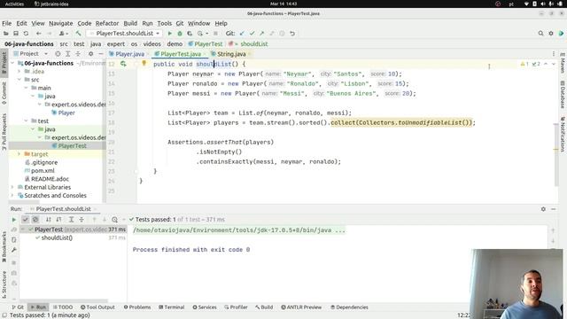Image resolution: width=567 pixels, height=319 pixels.
Task: Git update project arrow
Action: point(242,34)
